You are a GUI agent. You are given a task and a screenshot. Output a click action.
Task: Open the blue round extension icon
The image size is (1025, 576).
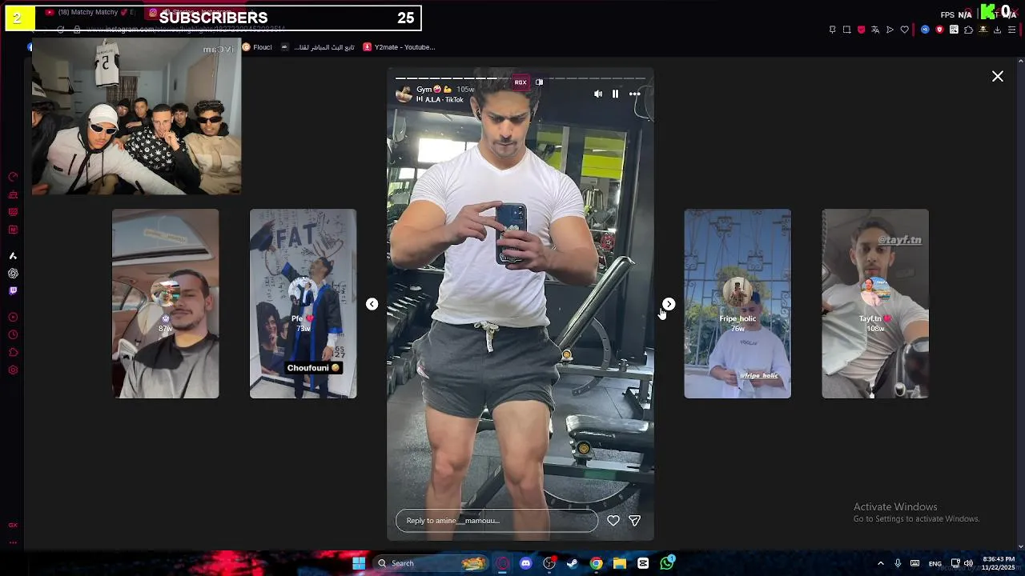point(925,30)
